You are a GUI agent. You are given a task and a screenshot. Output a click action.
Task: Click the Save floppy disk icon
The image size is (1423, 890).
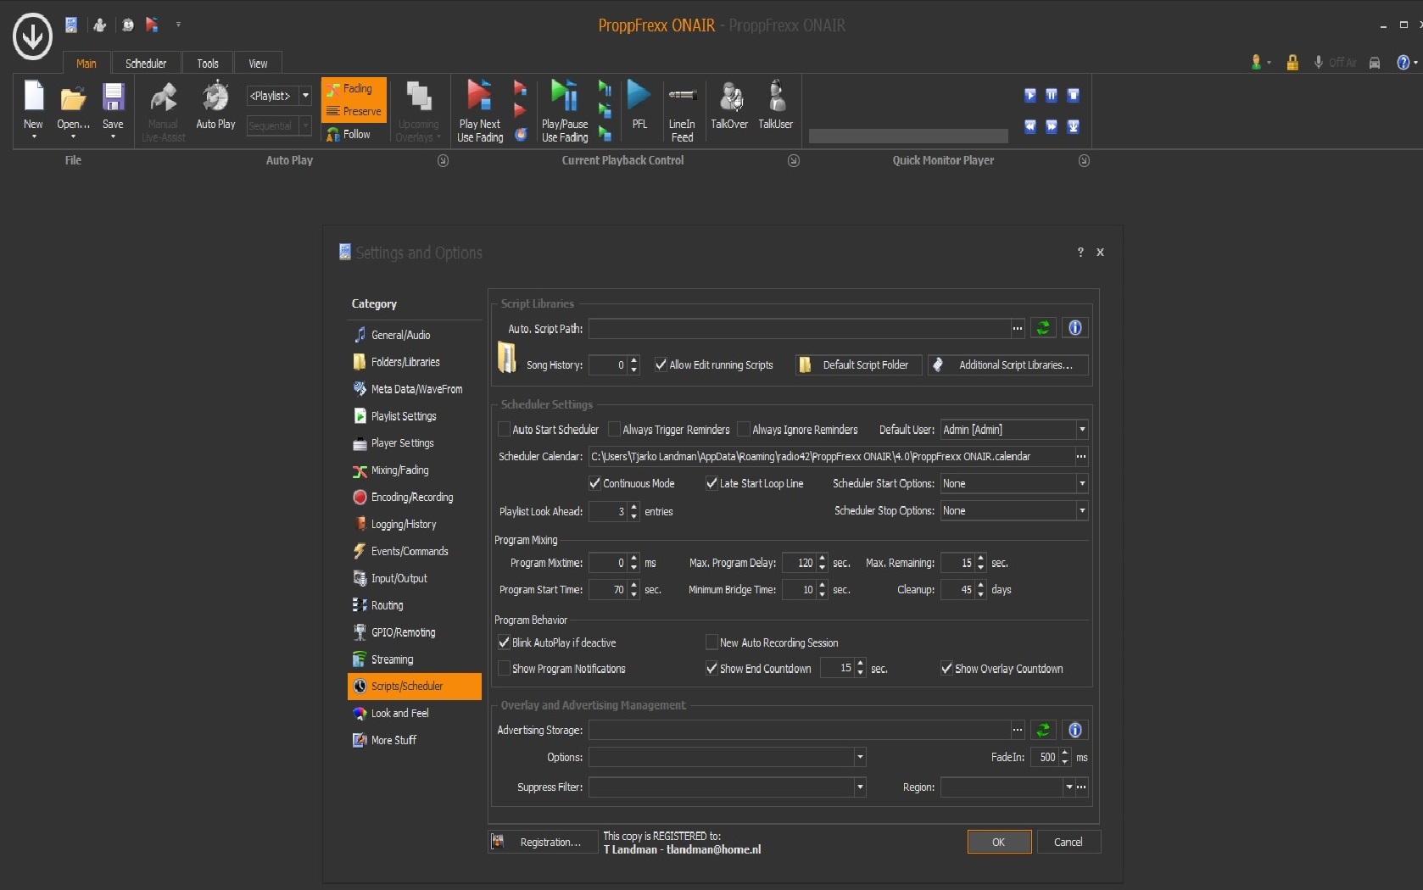tap(113, 97)
